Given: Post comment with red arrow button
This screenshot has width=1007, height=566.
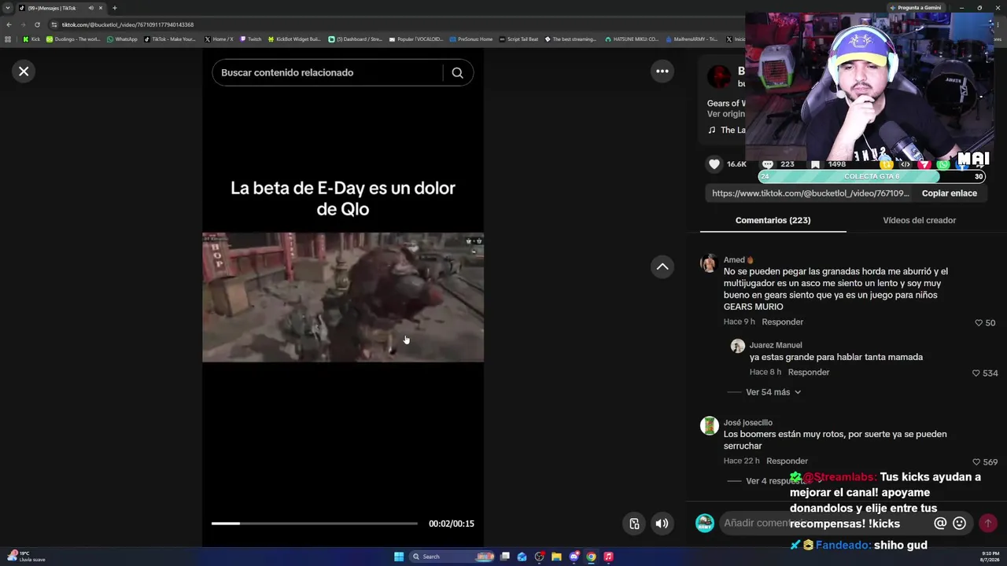Looking at the screenshot, I should pos(988,523).
